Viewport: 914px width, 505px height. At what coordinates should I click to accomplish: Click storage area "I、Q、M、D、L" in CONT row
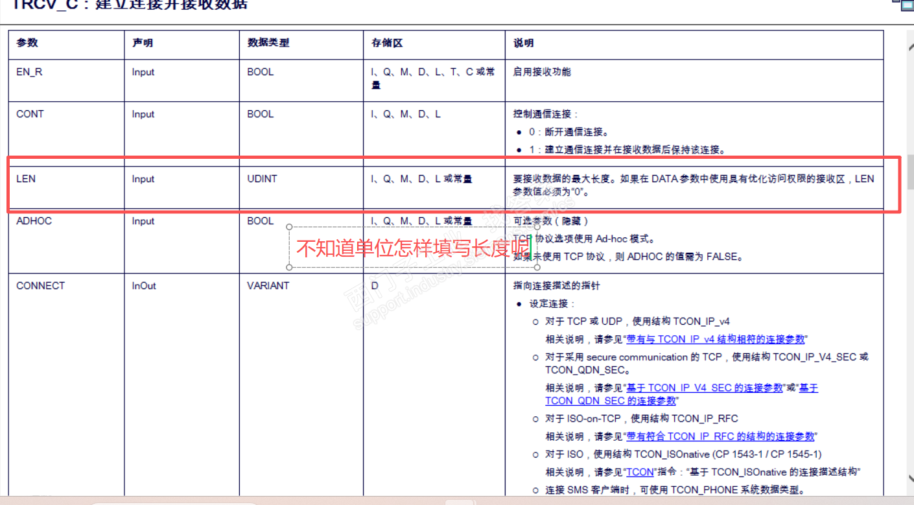pyautogui.click(x=406, y=114)
